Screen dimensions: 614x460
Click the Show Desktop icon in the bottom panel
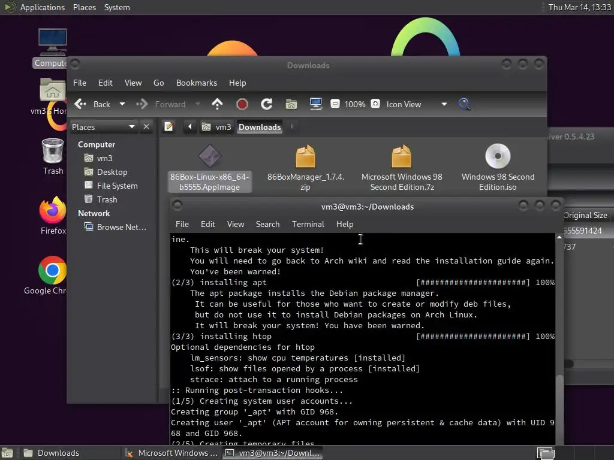pos(7,453)
